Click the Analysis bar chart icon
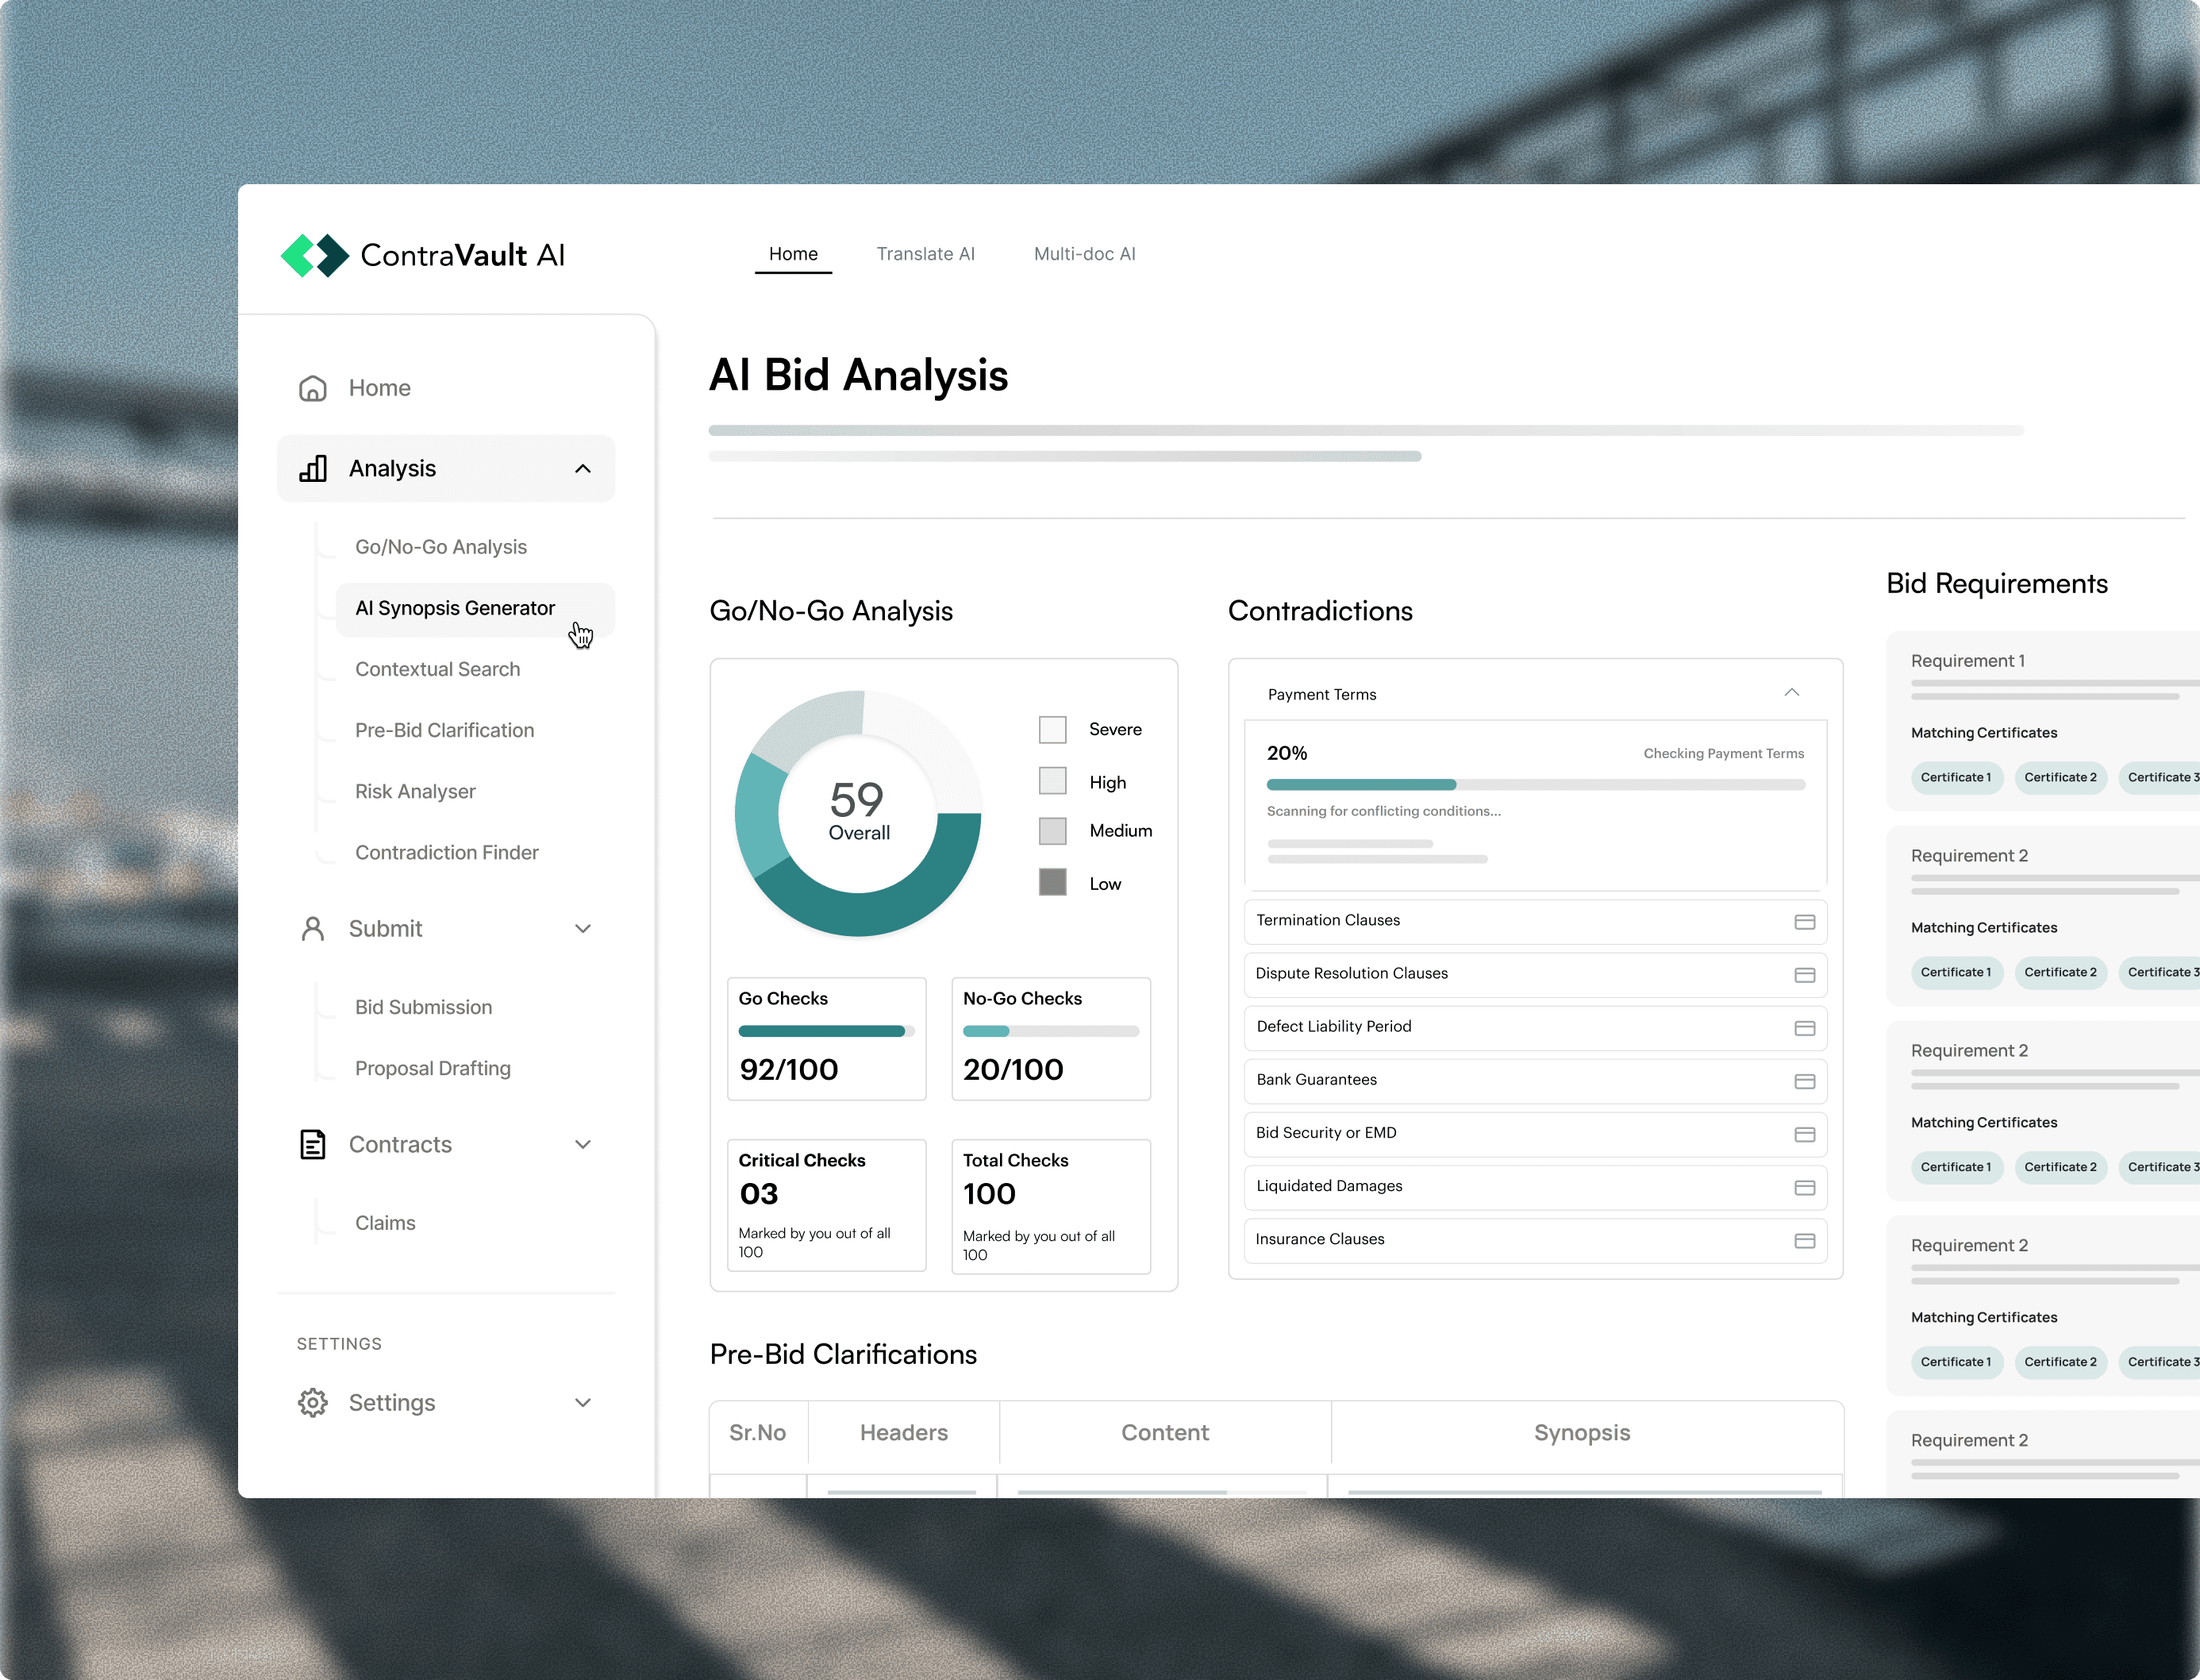 313,468
